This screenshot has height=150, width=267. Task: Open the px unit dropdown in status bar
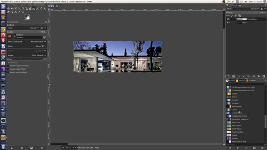[x=65, y=147]
